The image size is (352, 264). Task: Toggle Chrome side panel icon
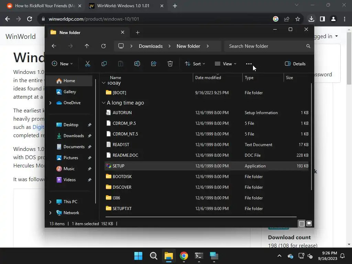pyautogui.click(x=322, y=19)
